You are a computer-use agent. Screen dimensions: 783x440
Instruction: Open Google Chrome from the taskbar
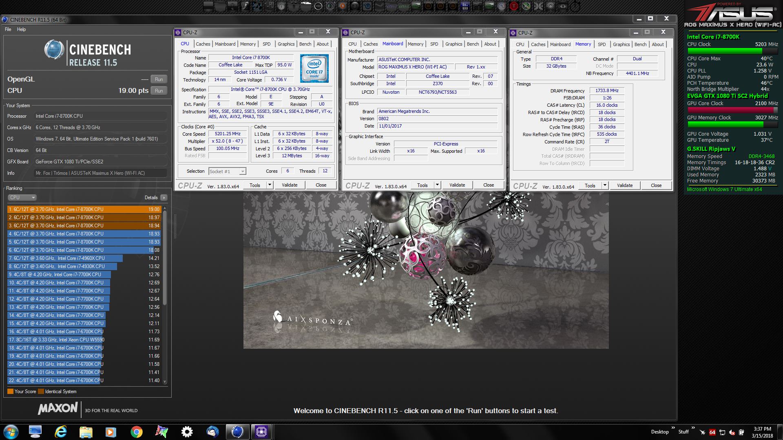[x=137, y=432]
